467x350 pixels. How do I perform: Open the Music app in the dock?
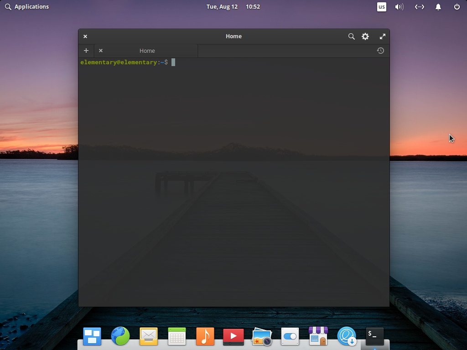(x=205, y=337)
